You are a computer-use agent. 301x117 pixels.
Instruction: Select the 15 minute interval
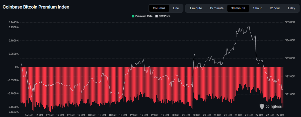(216, 8)
